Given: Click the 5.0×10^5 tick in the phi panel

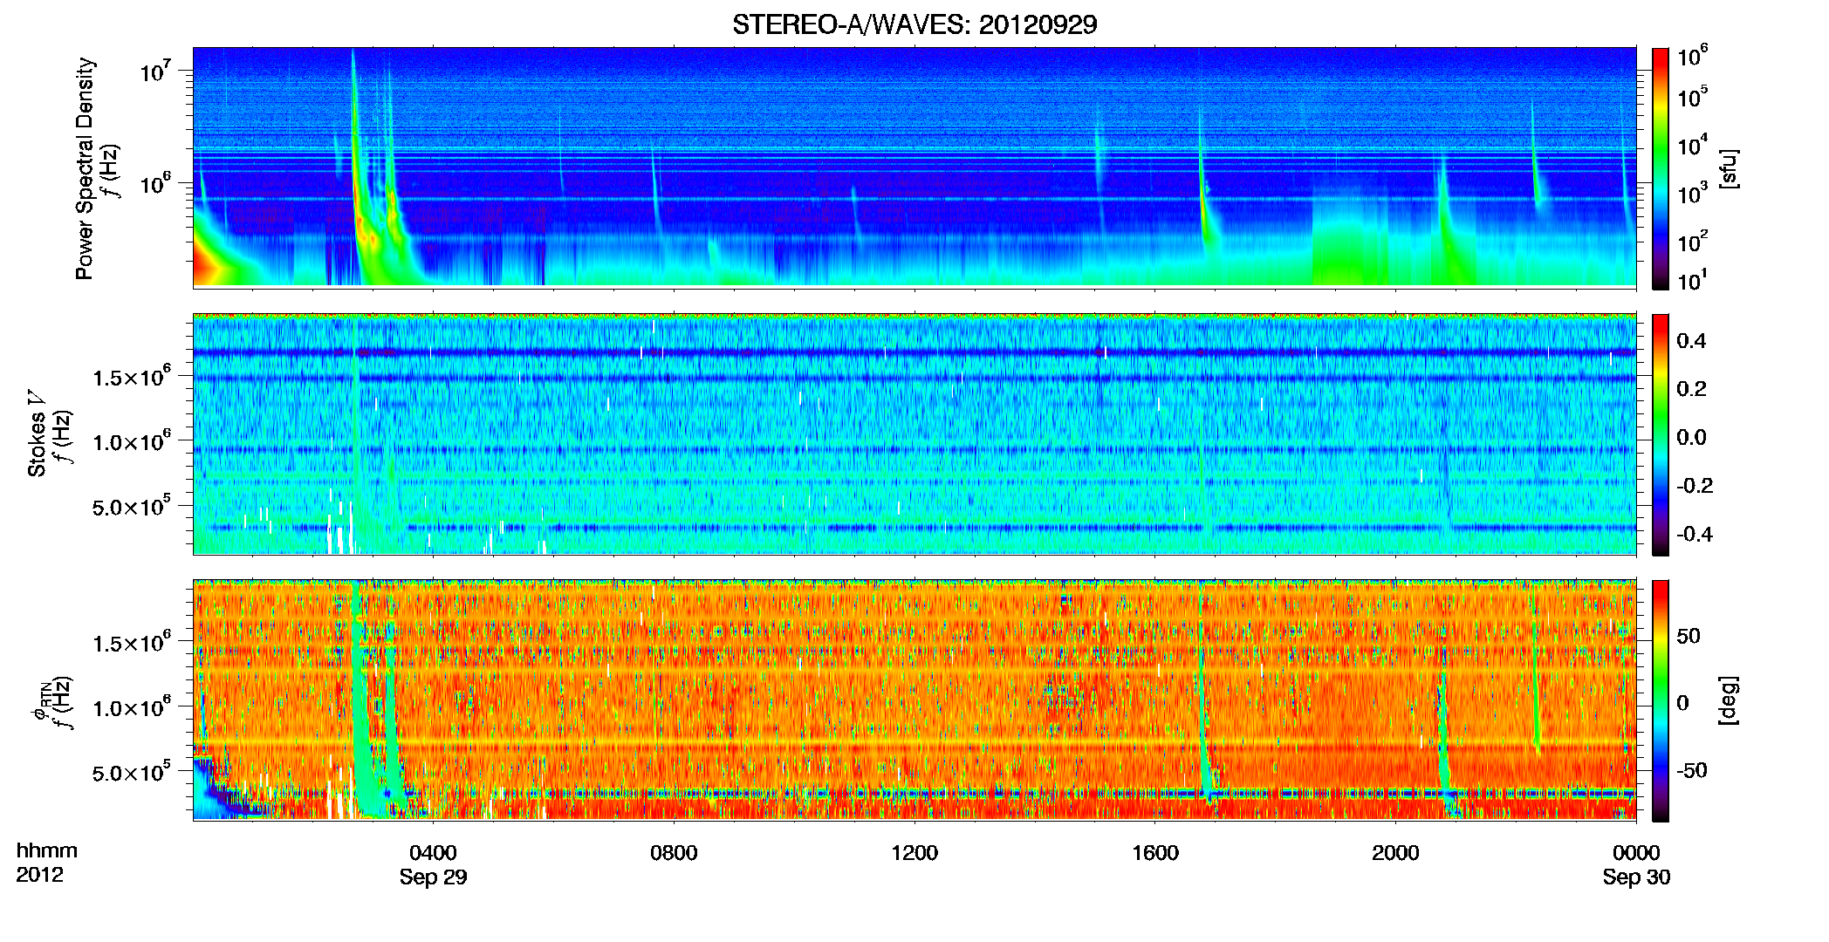Looking at the screenshot, I should [133, 772].
